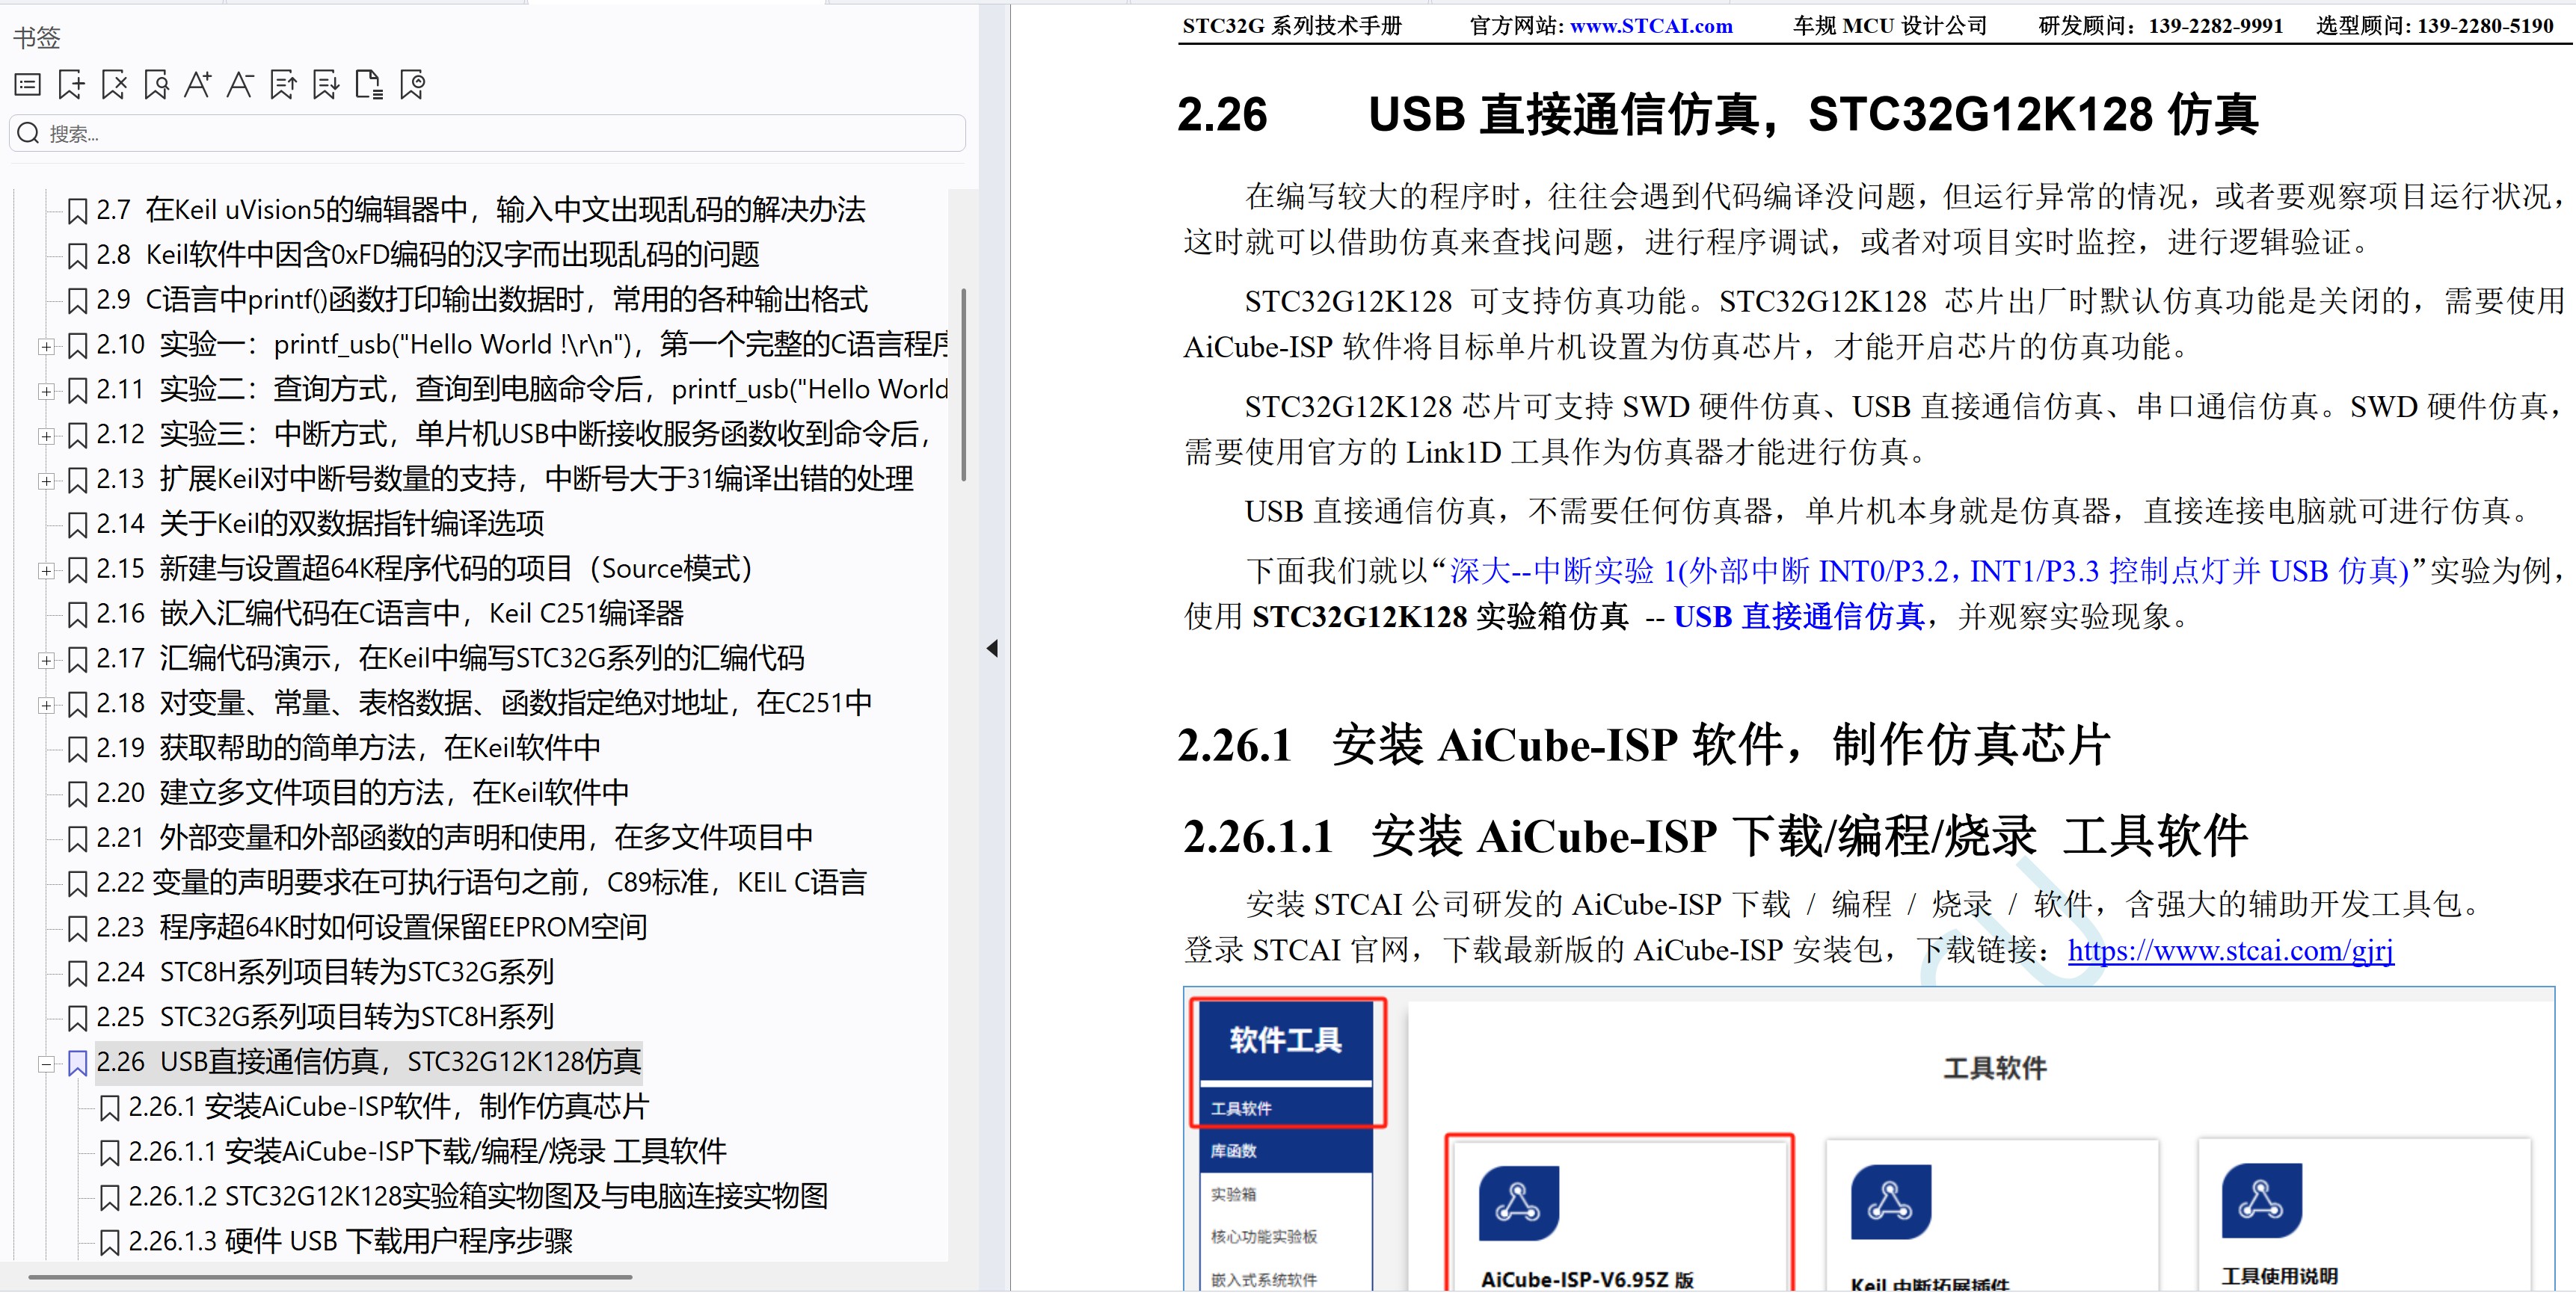The height and width of the screenshot is (1293, 2576).
Task: Open bookmark 2.7 在Keil uVision5的编辑器中
Action: point(481,210)
